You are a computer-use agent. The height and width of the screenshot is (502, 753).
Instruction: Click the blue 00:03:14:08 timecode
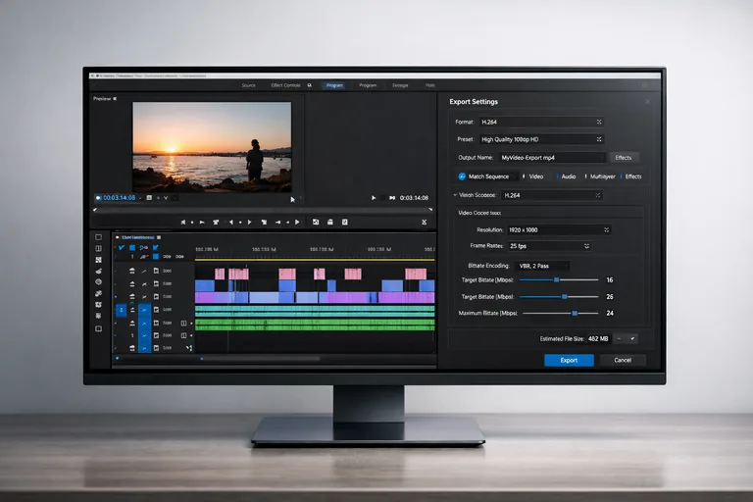click(x=119, y=197)
